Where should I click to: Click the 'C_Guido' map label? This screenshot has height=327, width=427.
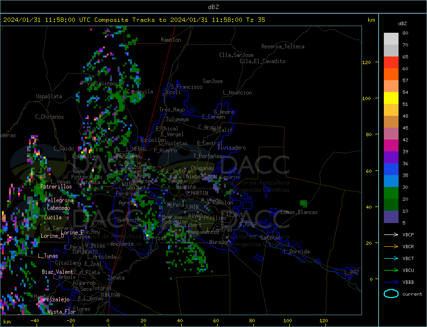tap(64, 149)
